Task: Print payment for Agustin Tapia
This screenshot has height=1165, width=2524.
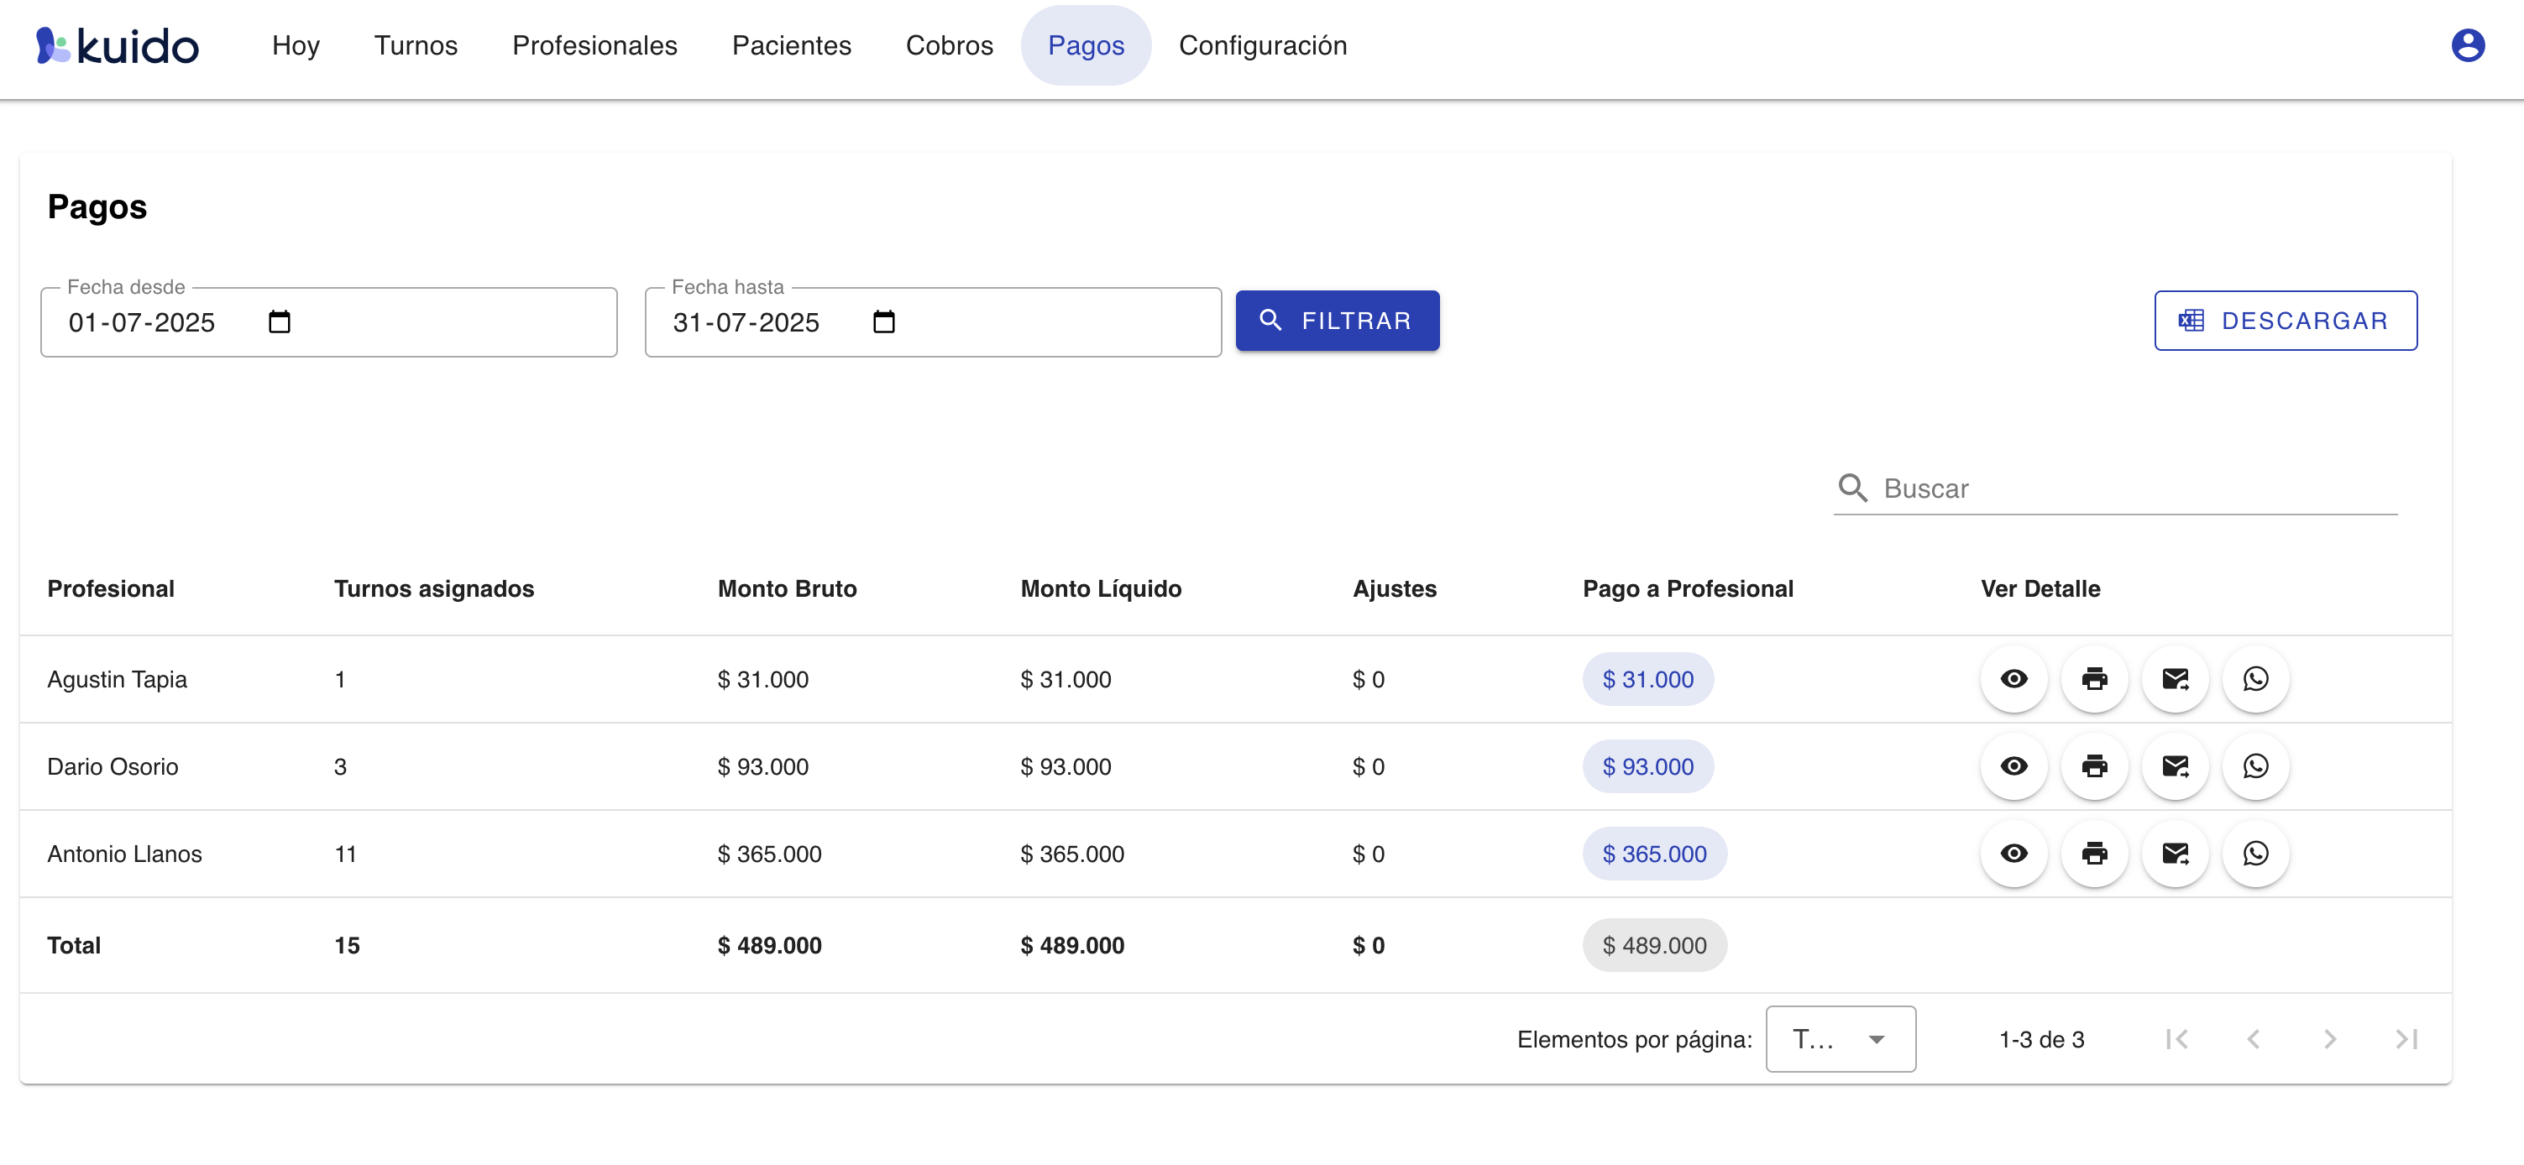Action: point(2094,678)
